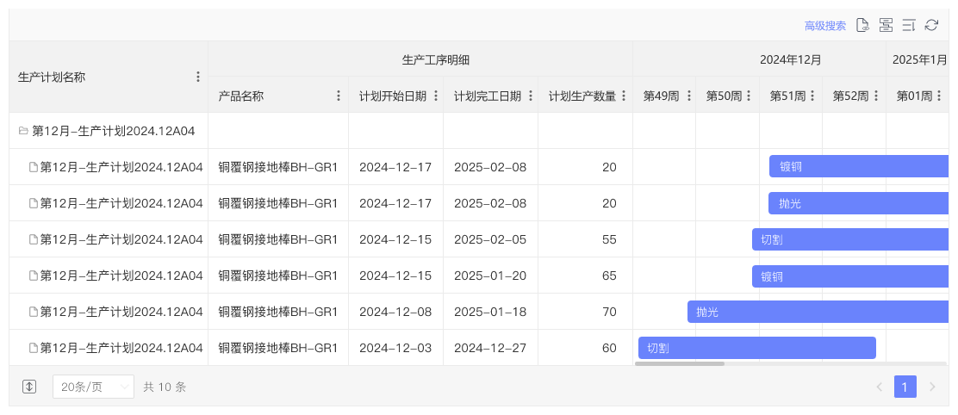
Task: Select page 1 in pagination
Action: 905,387
